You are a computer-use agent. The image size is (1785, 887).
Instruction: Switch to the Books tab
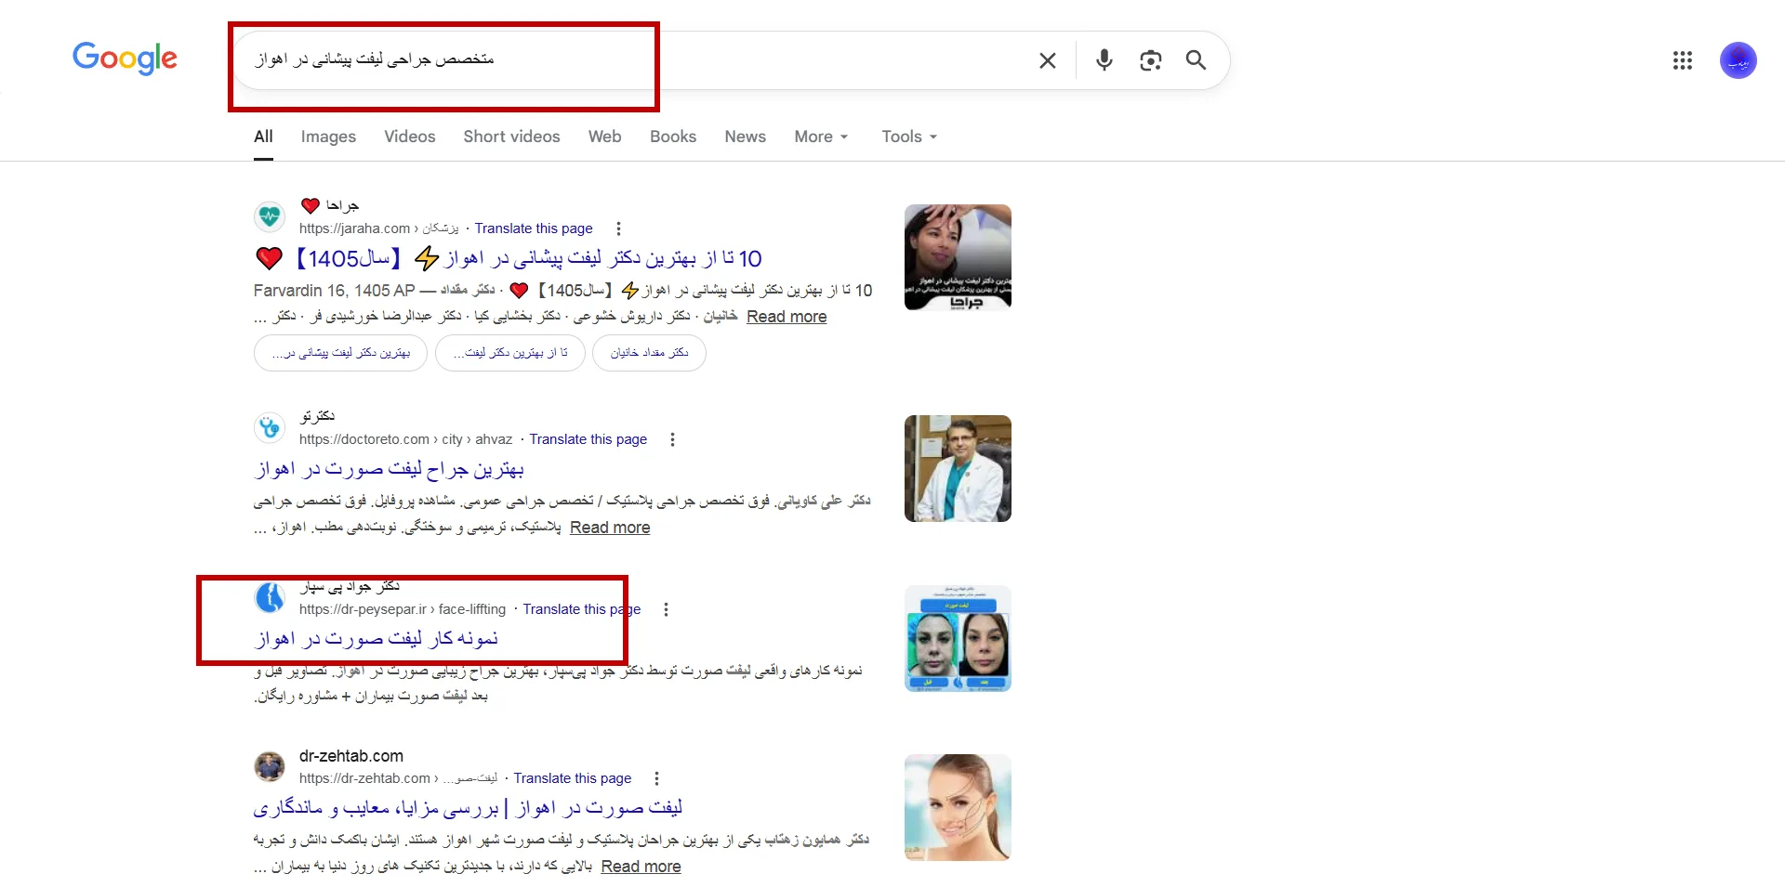click(673, 137)
